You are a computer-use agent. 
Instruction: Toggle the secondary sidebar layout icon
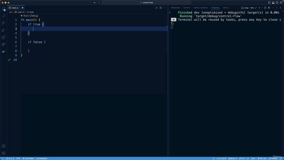click(277, 3)
